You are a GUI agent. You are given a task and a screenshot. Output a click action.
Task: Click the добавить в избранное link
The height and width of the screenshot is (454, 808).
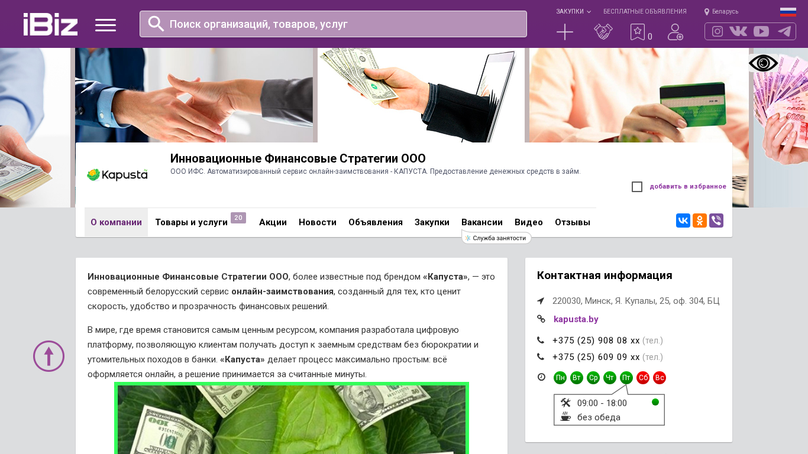point(688,187)
